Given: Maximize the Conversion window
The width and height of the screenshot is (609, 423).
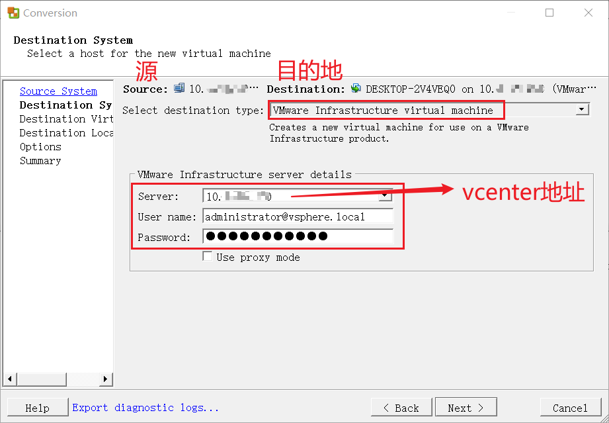Looking at the screenshot, I should pyautogui.click(x=549, y=13).
